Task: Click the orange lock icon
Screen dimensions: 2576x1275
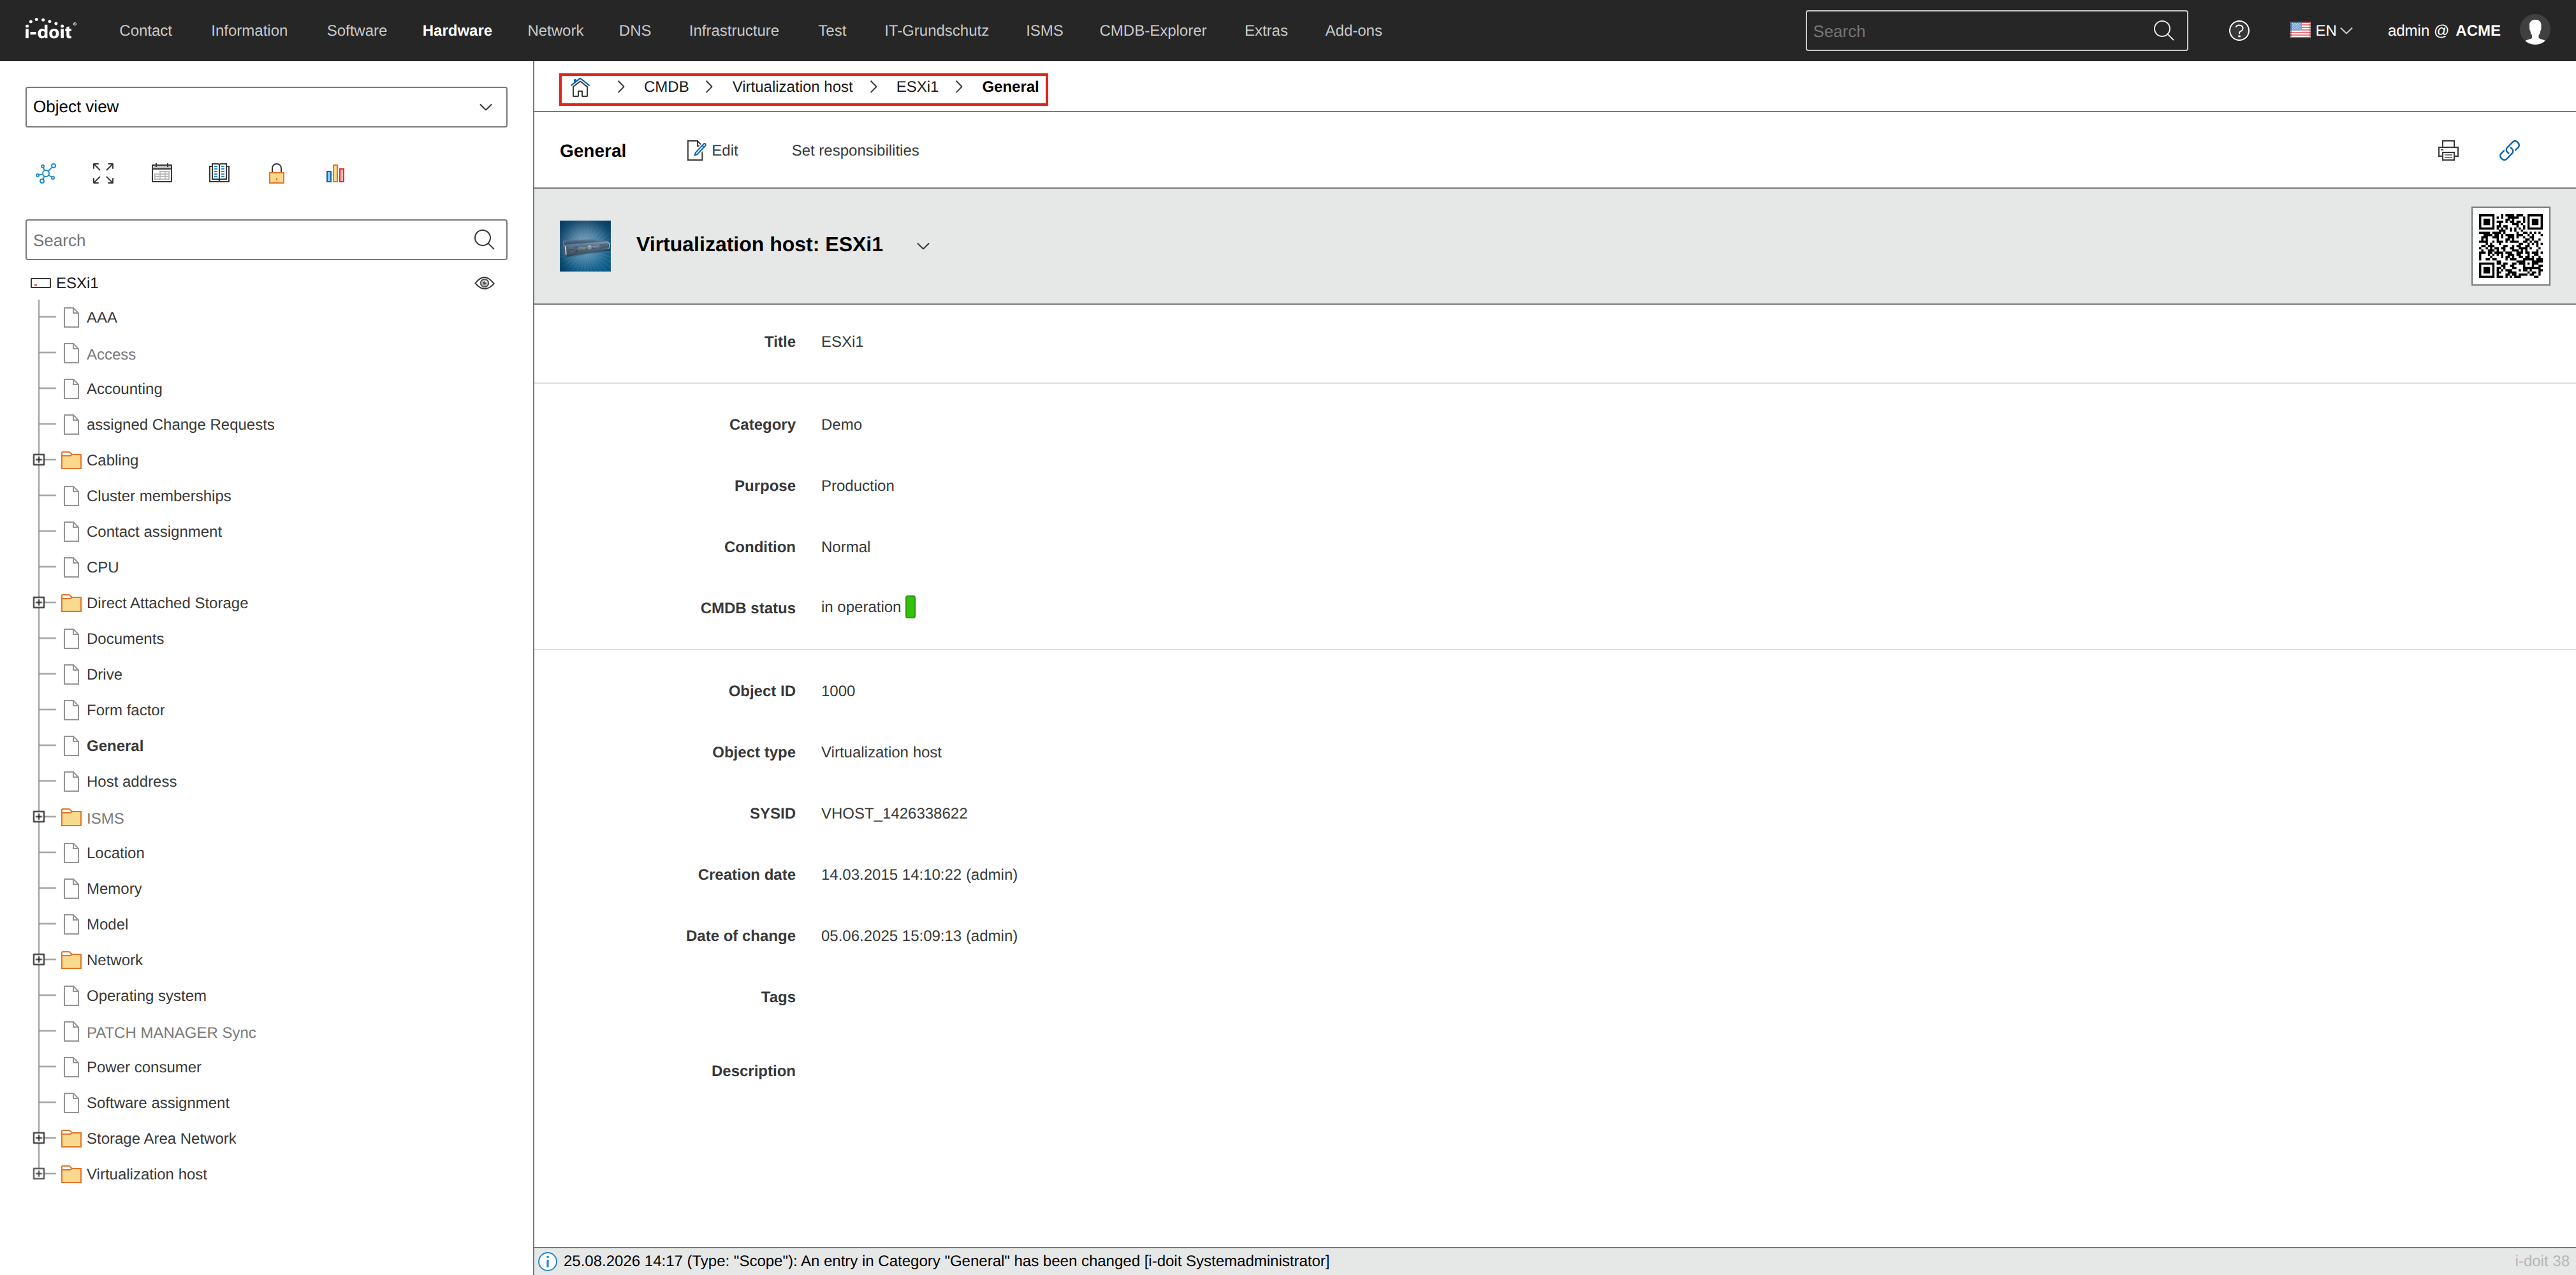Action: (x=277, y=173)
